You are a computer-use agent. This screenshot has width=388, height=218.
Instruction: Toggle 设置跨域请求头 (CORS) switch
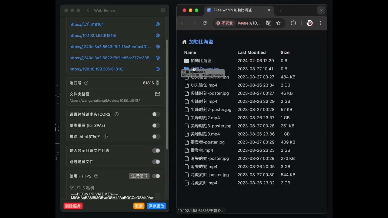[156, 114]
